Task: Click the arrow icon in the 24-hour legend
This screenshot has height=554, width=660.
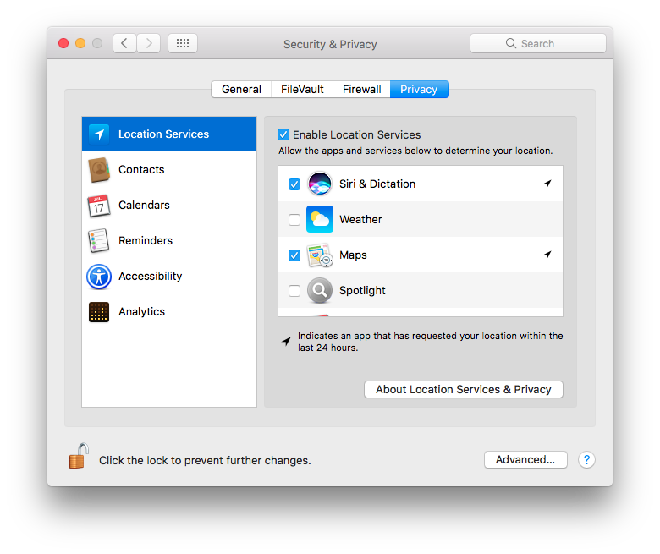Action: pyautogui.click(x=286, y=341)
